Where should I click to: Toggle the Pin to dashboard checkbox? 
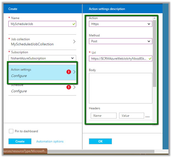coord(11,131)
